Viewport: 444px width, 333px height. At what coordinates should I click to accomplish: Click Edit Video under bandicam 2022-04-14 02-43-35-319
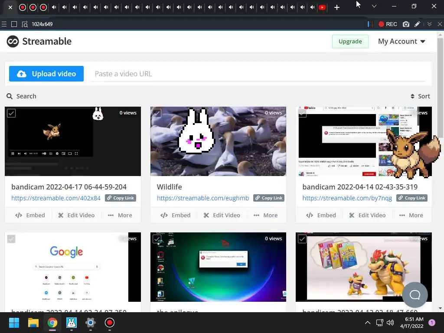click(x=367, y=215)
